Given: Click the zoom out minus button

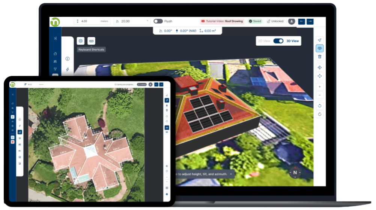Looking at the screenshot, I should coord(320,95).
